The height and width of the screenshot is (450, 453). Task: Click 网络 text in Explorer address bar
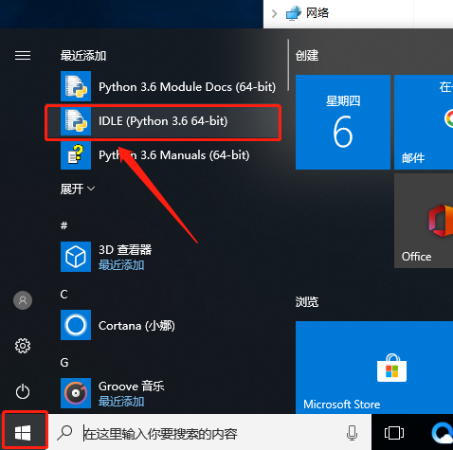317,13
